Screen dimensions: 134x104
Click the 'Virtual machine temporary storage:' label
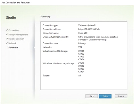click(58, 63)
